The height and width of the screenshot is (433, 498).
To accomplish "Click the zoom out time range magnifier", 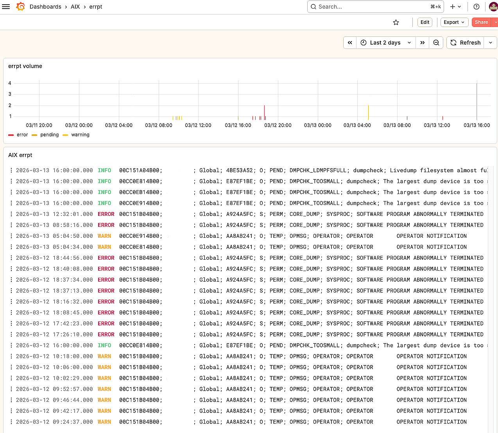I will coord(436,43).
